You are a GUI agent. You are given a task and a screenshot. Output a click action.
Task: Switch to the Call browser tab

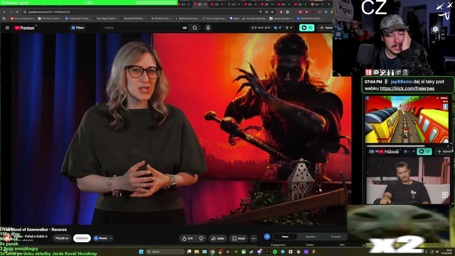pyautogui.click(x=216, y=4)
